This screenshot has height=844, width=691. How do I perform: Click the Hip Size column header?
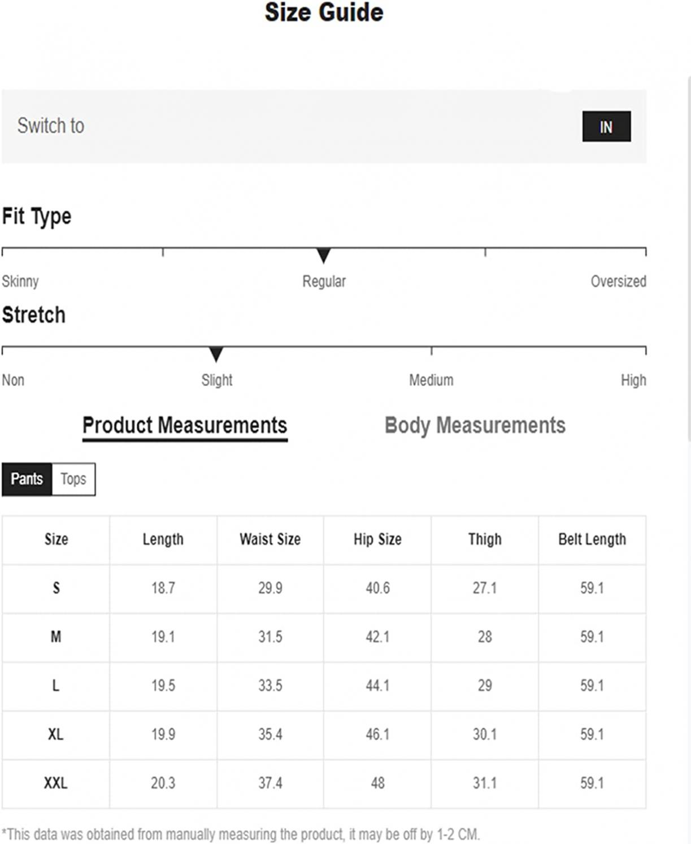pyautogui.click(x=377, y=540)
